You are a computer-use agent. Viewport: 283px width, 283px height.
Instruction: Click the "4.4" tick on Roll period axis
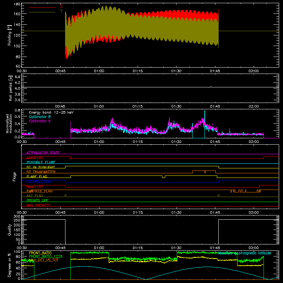17,77
